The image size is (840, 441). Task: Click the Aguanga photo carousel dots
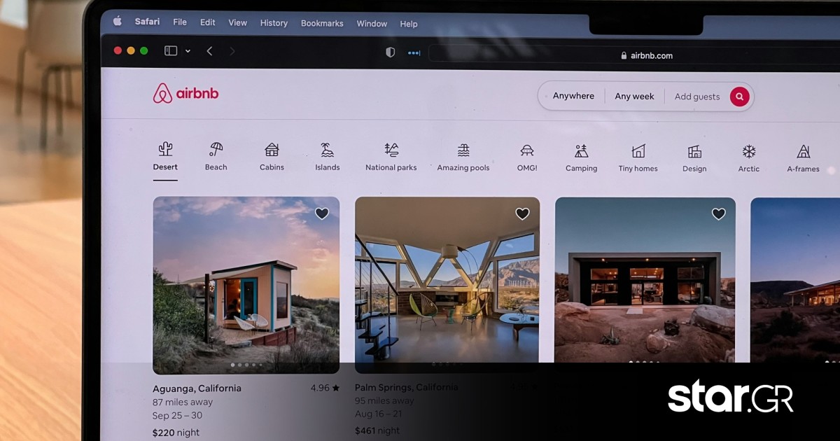point(246,365)
